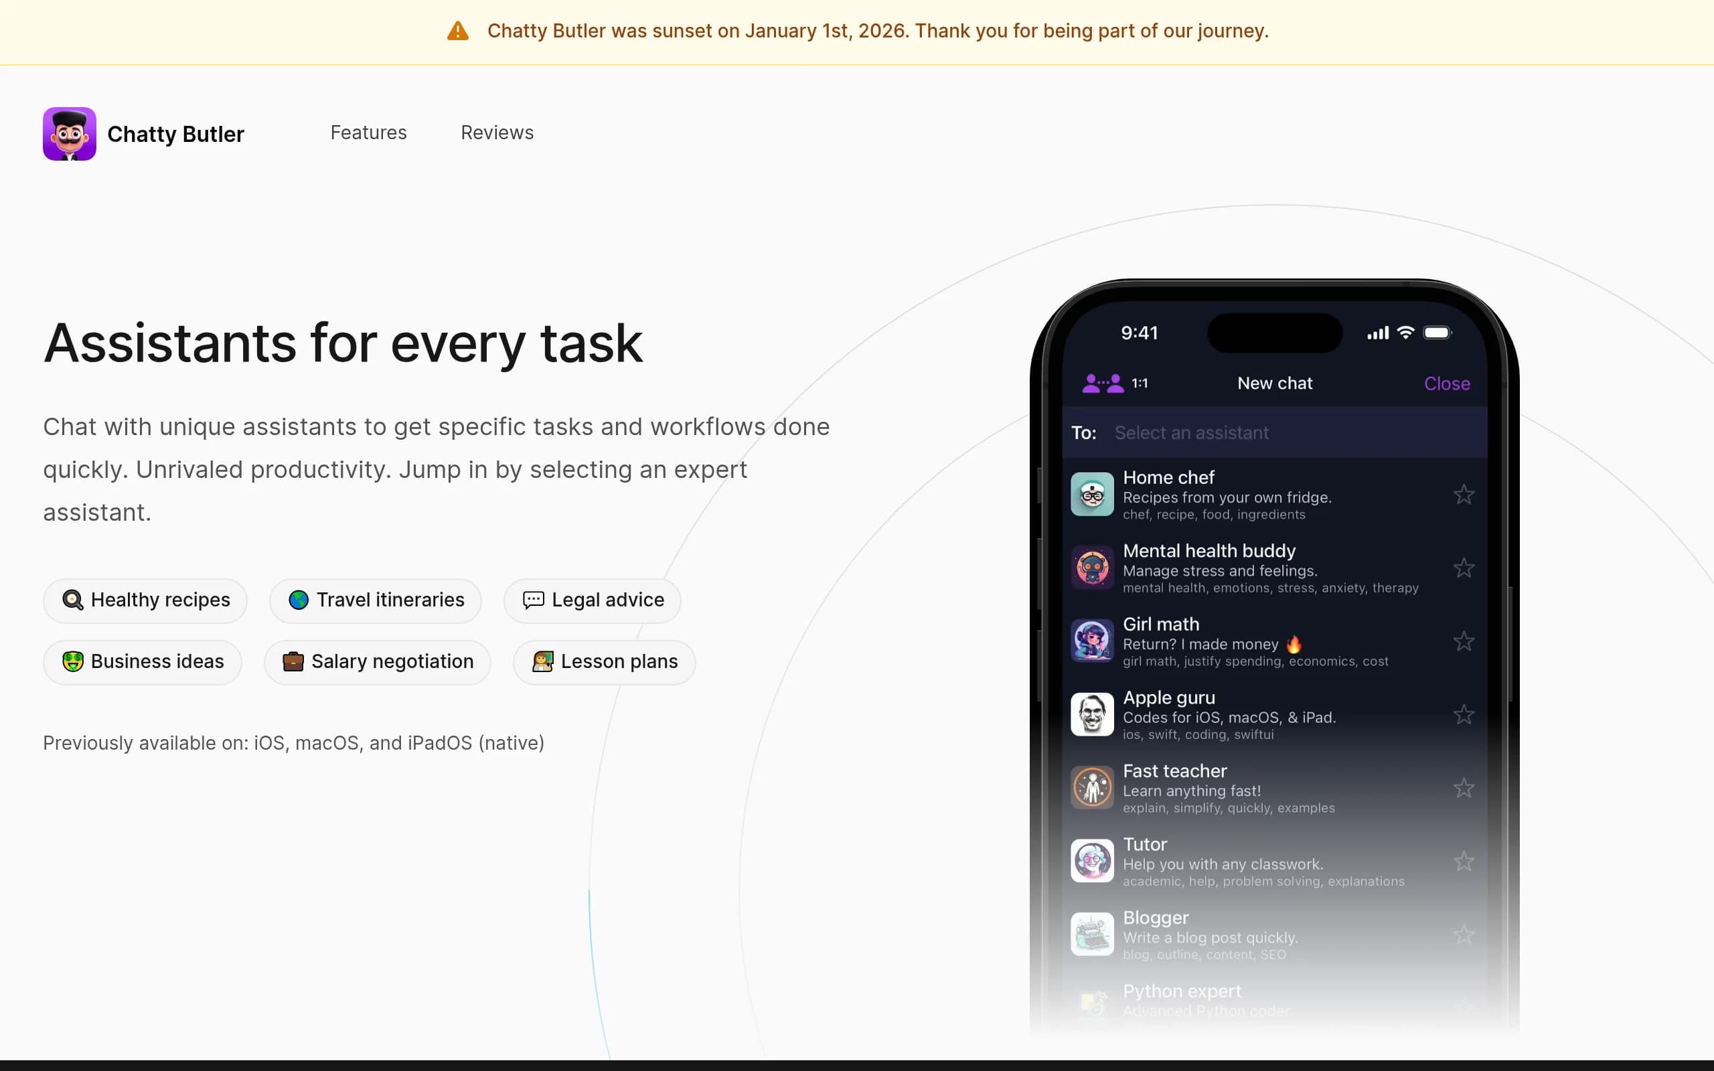Screen dimensions: 1714x1071
Task: Click the Assistants for every task heading
Action: [x=343, y=343]
